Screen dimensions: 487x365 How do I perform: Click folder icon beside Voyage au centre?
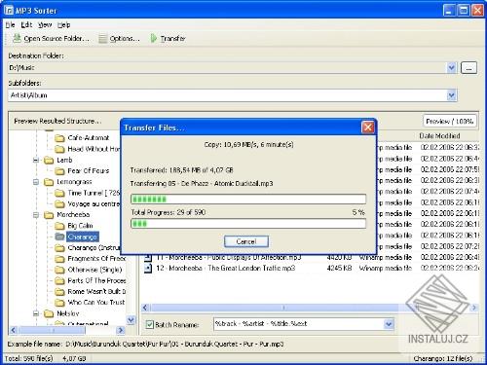tap(59, 203)
